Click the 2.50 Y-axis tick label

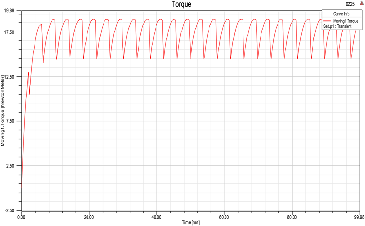tap(10, 166)
